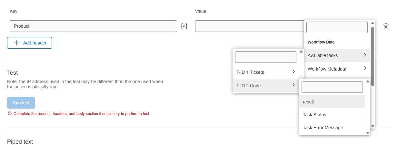Click the Run test button
Image resolution: width=398 pixels, height=145 pixels.
coord(21,103)
